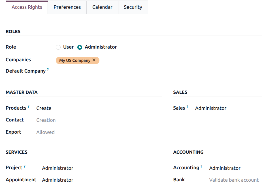262x187 pixels.
Task: Open the Export dropdown showing Allowed
Action: coord(99,132)
